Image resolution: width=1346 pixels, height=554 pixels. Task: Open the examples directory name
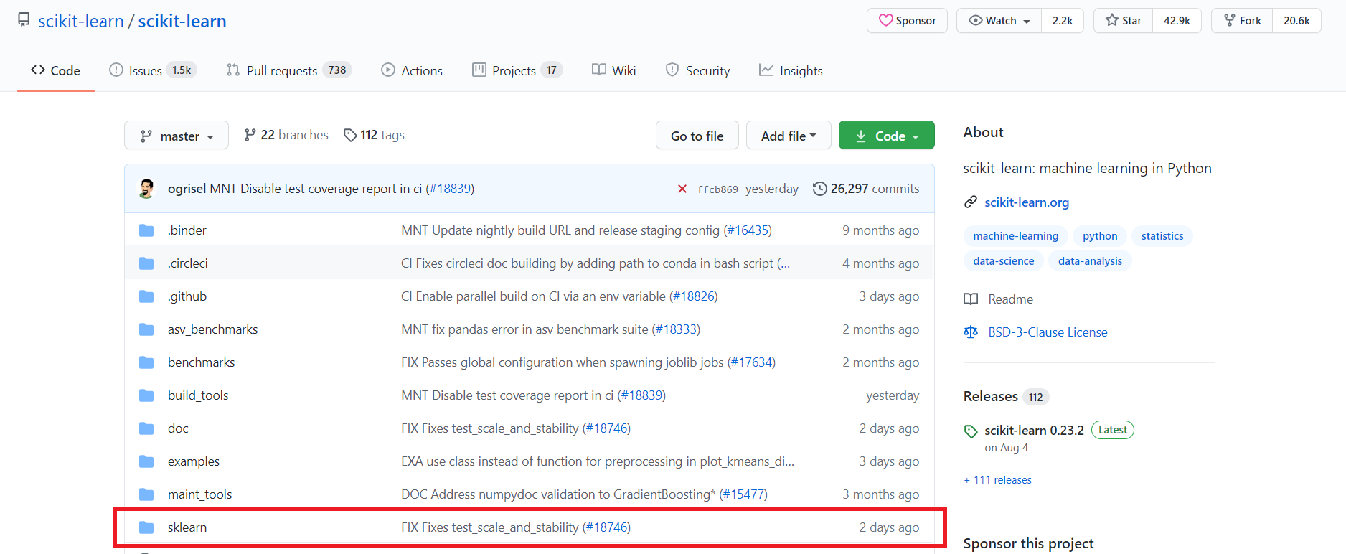tap(194, 461)
